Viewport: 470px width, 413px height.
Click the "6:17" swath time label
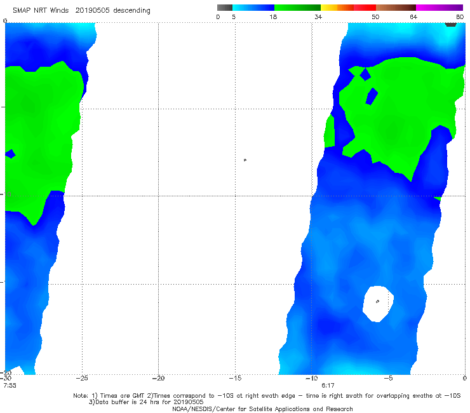(328, 386)
